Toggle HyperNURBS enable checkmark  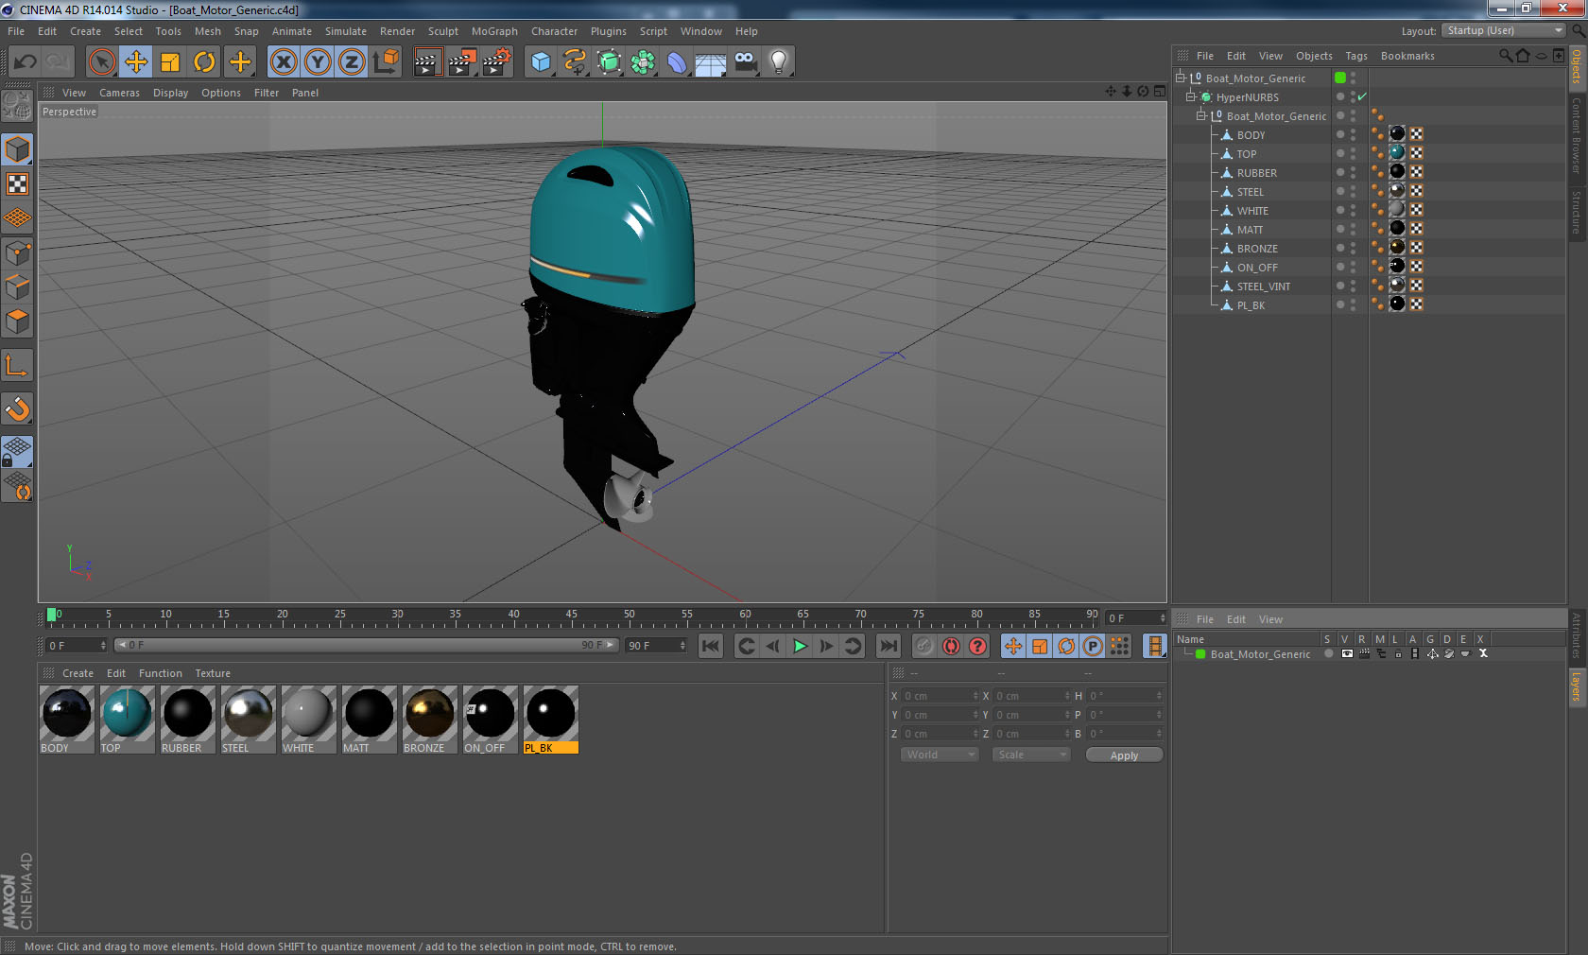tap(1362, 97)
